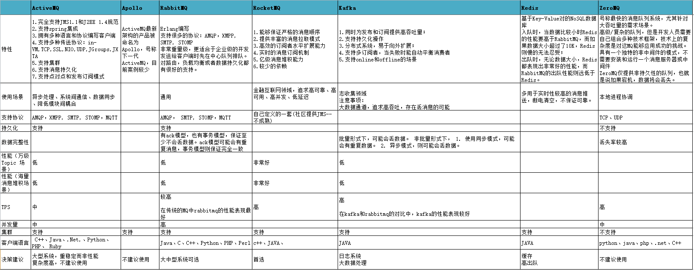
Task: Click the 决策建议 row label
Action: [x=16, y=259]
